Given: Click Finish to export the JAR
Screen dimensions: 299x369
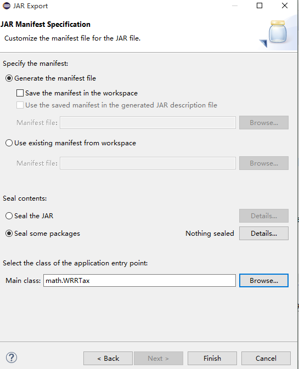Looking at the screenshot, I should click(x=212, y=358).
